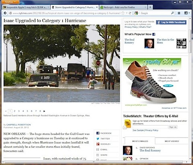This screenshot has height=165, width=193.
Task: Go to previous slideshow photo arrow
Action: pos(6,111)
